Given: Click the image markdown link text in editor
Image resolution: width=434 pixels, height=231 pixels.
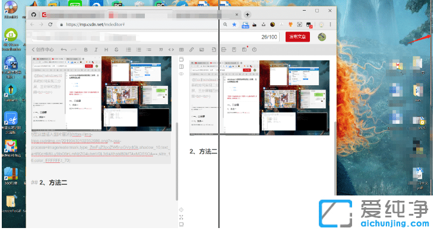Looking at the screenshot, I should pyautogui.click(x=101, y=147).
